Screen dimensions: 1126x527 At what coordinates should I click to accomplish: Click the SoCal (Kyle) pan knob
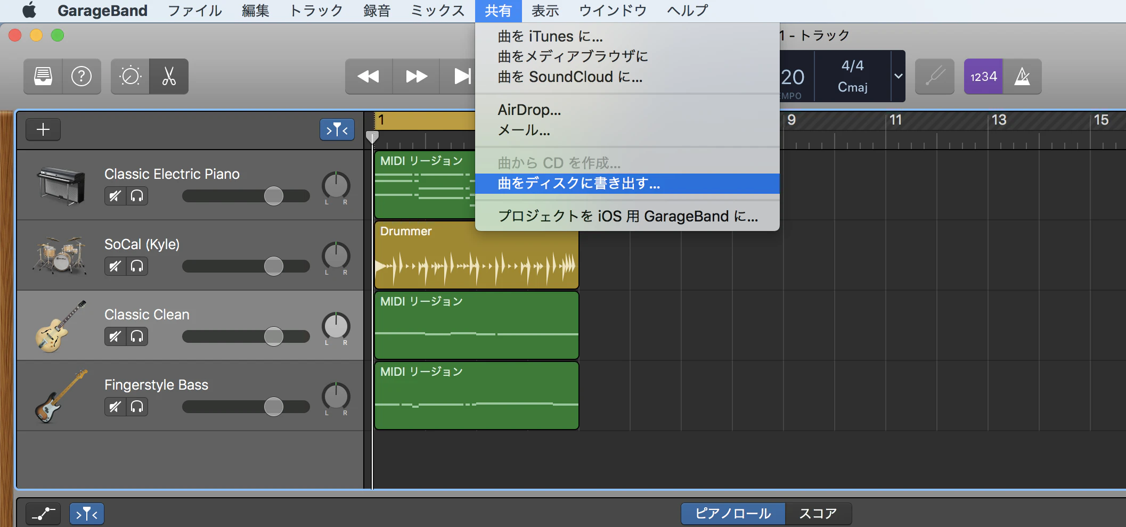[336, 256]
